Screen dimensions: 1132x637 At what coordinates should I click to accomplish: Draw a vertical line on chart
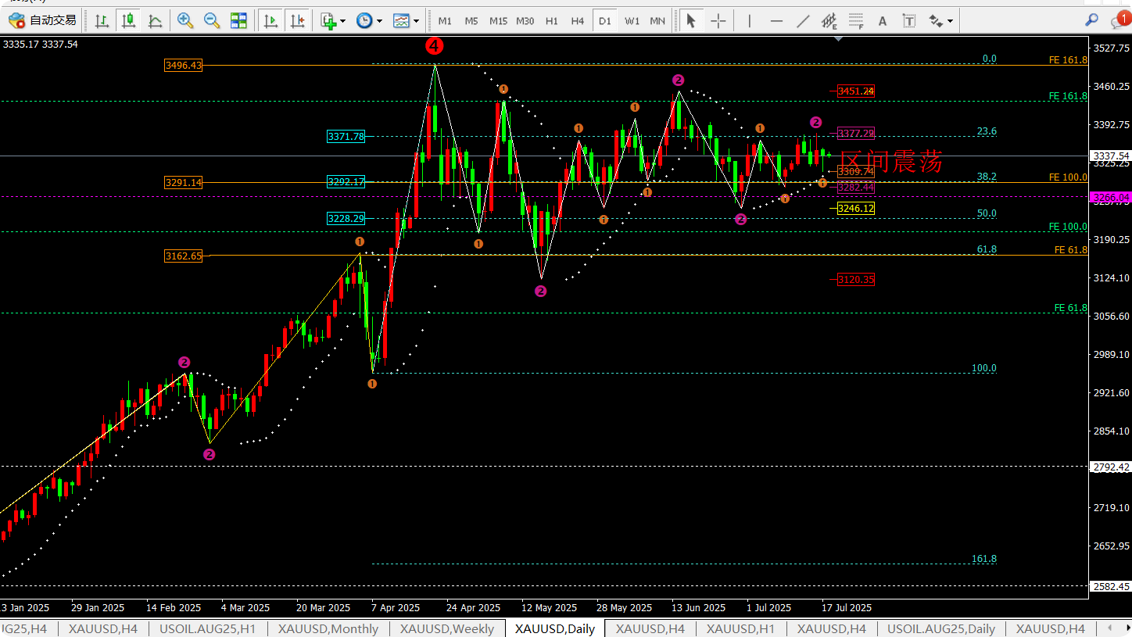tap(749, 21)
